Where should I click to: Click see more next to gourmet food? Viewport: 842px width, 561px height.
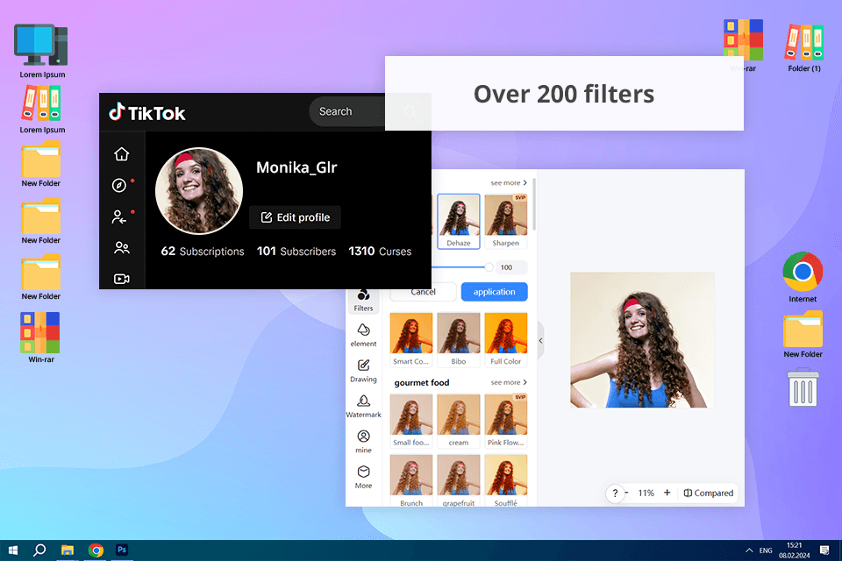509,382
